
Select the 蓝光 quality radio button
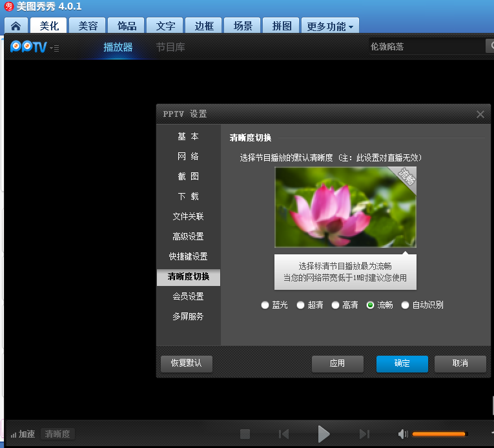coord(265,305)
